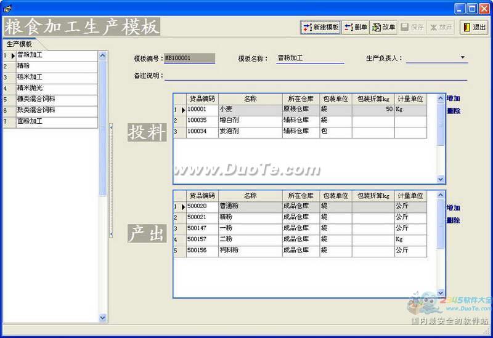This screenshot has height=338, width=493.
Task: Click template list scroll up arrow
Action: (x=102, y=55)
